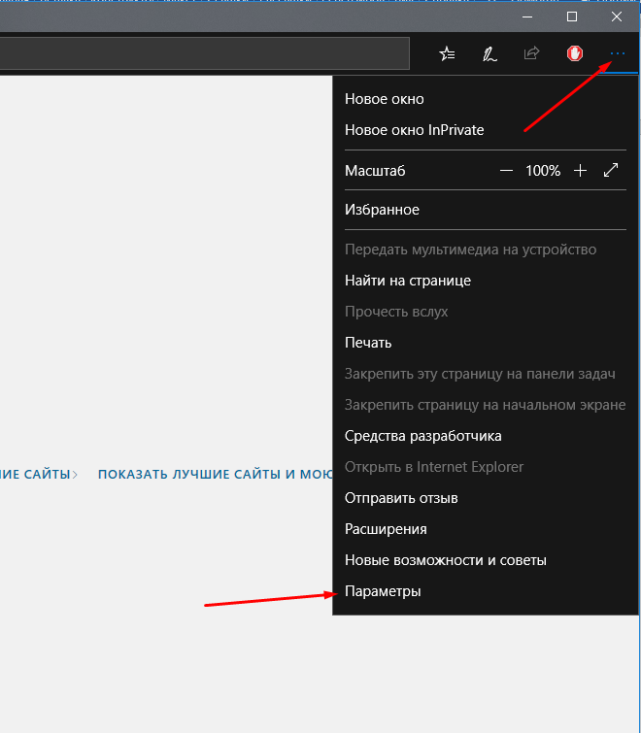The width and height of the screenshot is (641, 733).
Task: Enter full screen via the diagonal arrows icon
Action: click(x=611, y=170)
